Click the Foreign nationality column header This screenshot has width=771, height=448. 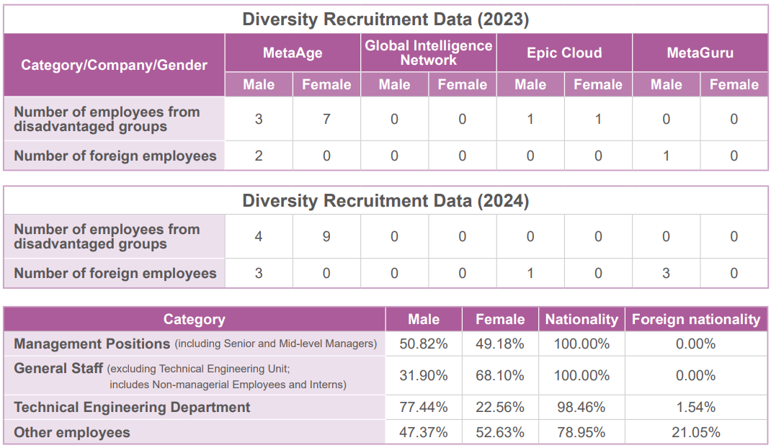tap(695, 319)
